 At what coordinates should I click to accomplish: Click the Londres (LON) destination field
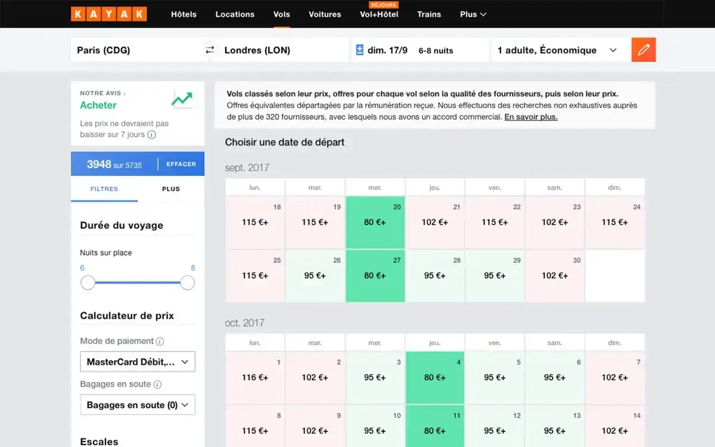282,50
